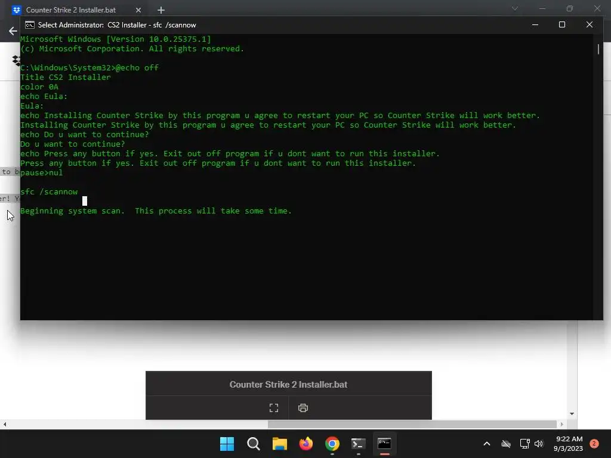Launch Firefox from the taskbar
Viewport: 611px width, 458px height.
pyautogui.click(x=306, y=444)
